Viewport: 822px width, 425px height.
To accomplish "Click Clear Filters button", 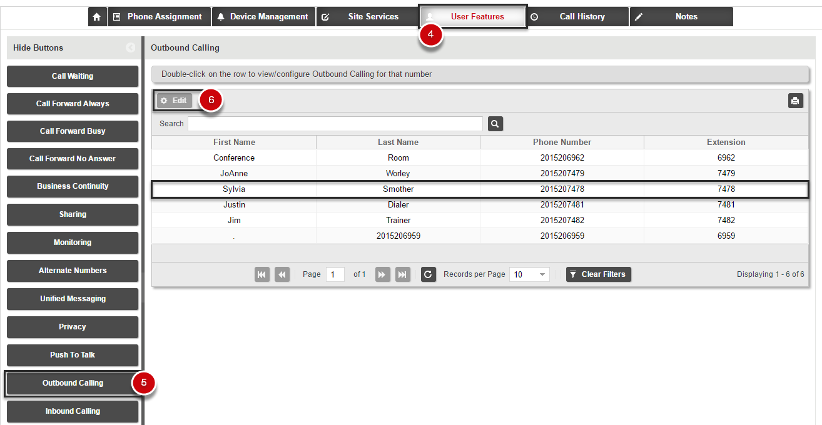I will 599,274.
